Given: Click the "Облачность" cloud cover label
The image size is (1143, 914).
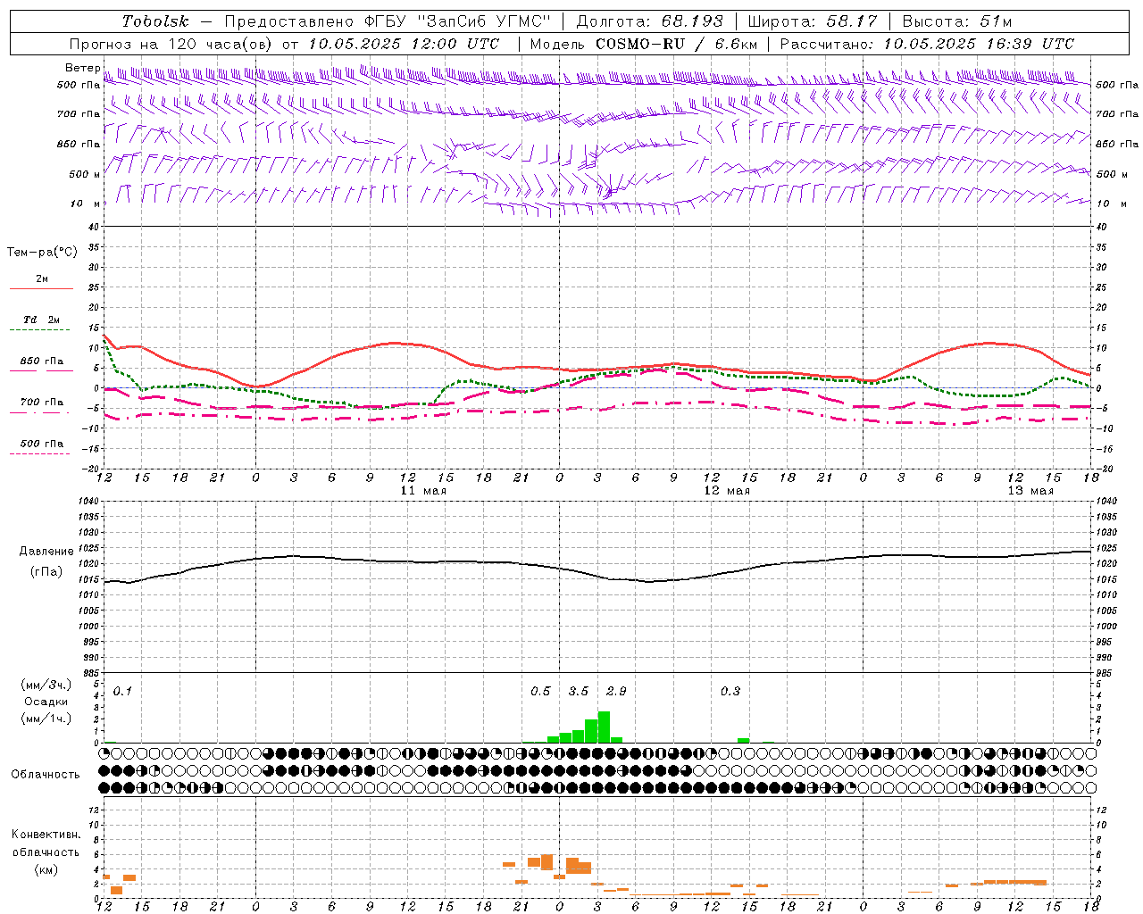Looking at the screenshot, I should 46,775.
